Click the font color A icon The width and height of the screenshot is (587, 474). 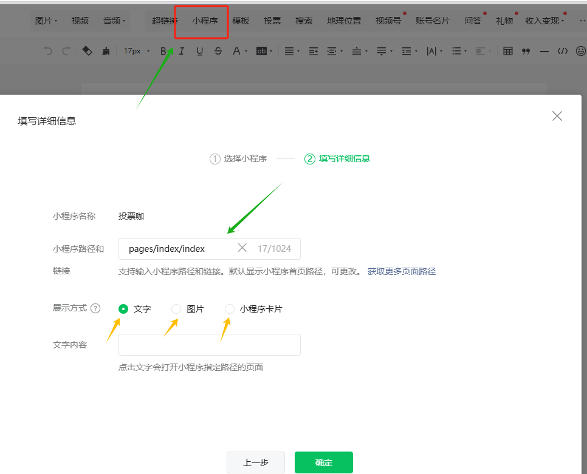(236, 51)
